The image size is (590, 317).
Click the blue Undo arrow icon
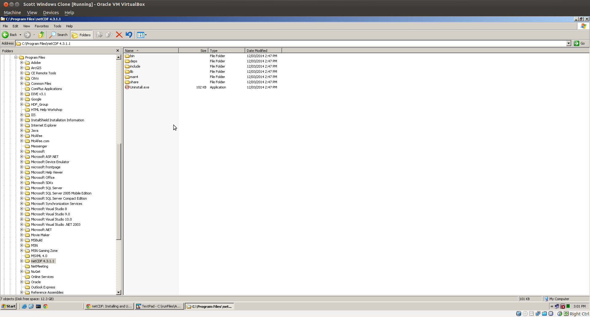click(x=129, y=35)
